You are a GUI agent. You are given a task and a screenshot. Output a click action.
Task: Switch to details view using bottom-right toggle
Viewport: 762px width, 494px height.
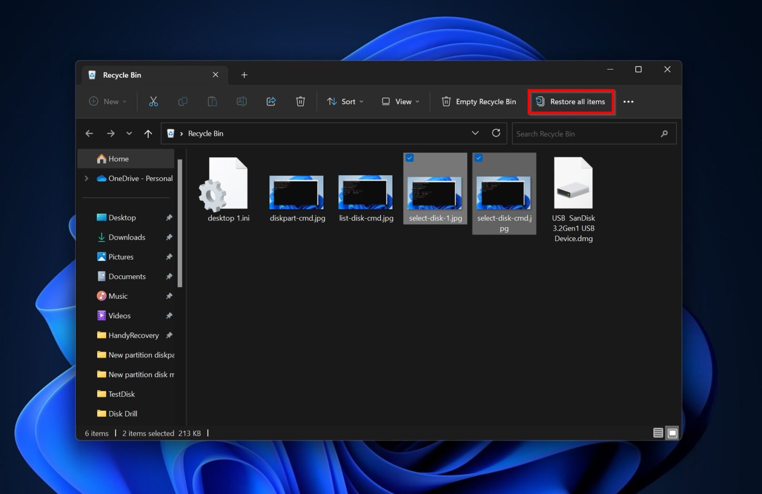pos(658,433)
